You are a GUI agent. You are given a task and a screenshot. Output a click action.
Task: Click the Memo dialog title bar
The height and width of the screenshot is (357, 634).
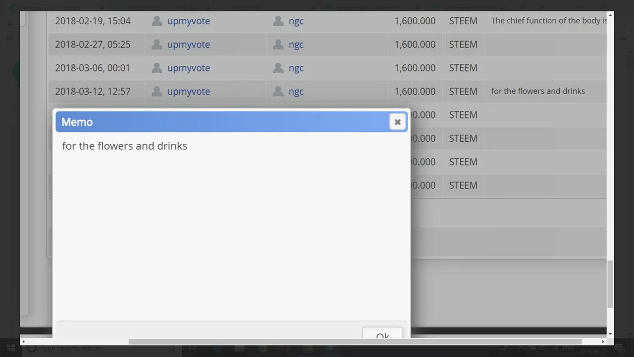point(231,122)
